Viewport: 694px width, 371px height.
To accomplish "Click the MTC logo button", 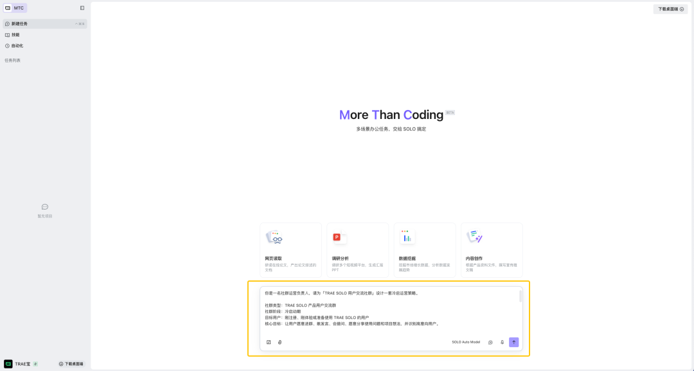I will pyautogui.click(x=15, y=8).
